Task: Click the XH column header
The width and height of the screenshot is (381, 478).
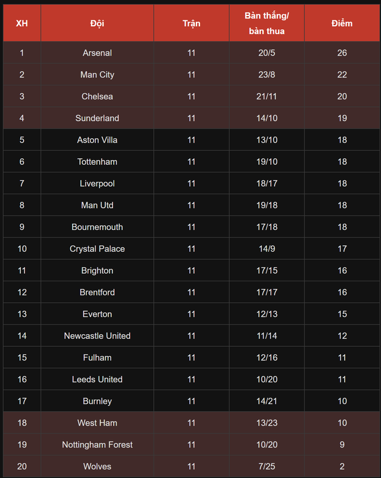Action: pos(21,23)
